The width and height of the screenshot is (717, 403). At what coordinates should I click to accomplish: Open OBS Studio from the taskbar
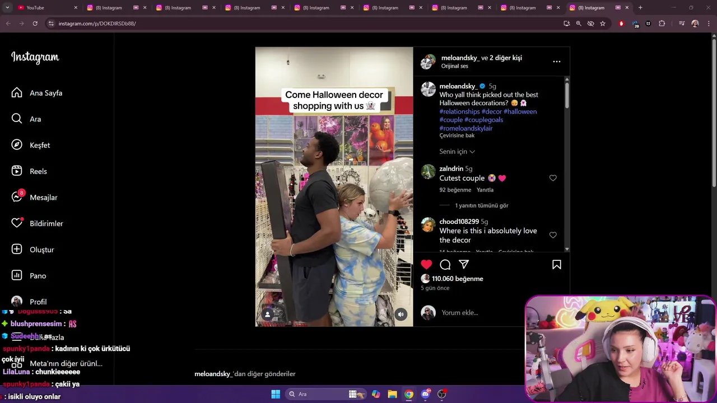point(442,394)
